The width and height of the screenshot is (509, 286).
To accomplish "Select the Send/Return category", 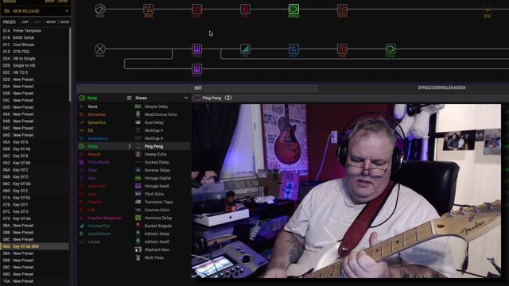I will pos(99,234).
